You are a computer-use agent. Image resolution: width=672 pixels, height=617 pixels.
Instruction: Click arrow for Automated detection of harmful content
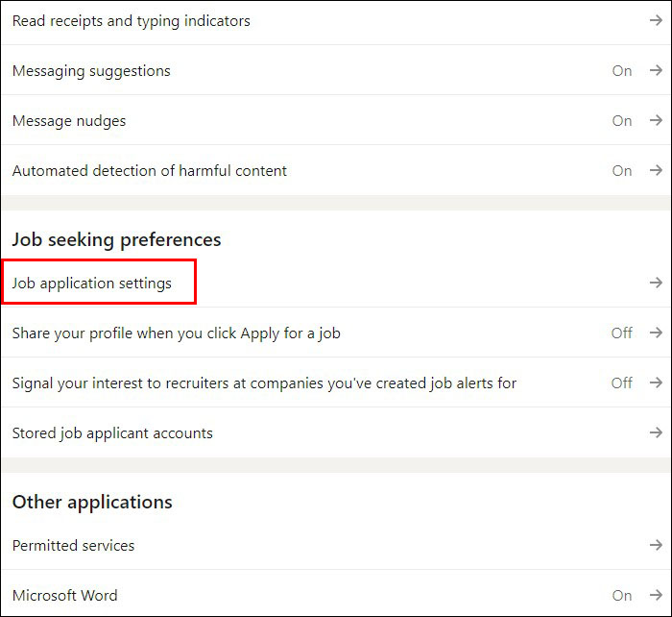click(x=656, y=171)
